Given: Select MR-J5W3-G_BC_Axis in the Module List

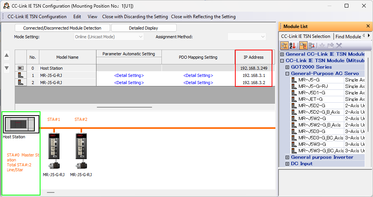Looking at the screenshot, I should click(x=321, y=151).
